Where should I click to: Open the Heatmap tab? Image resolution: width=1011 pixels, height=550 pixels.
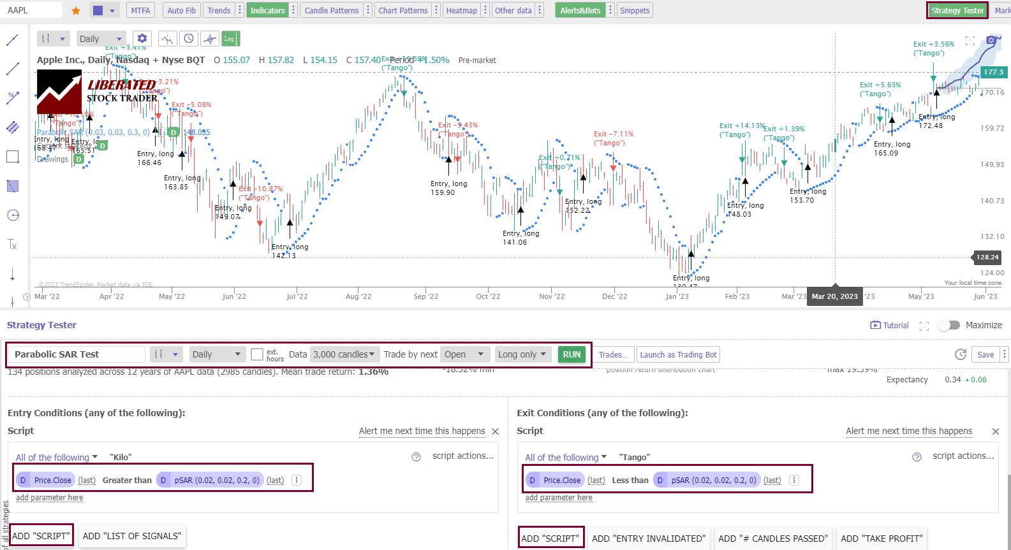461,10
